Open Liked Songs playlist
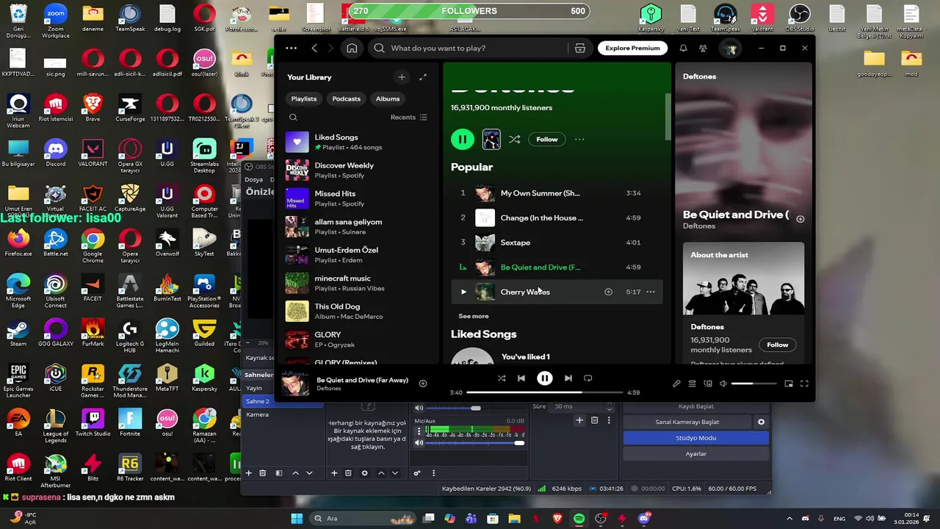Screen dimensions: 940x529 tap(358, 142)
